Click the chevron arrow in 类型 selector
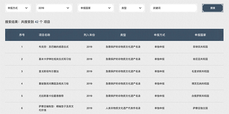Image resolution: width=229 pixels, height=114 pixels. pos(140,8)
